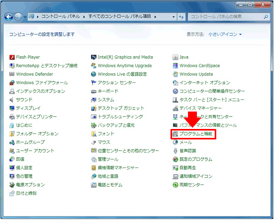This screenshot has height=220, width=274.
Task: Open the 小さいアイコン view dropdown
Action: [x=225, y=34]
